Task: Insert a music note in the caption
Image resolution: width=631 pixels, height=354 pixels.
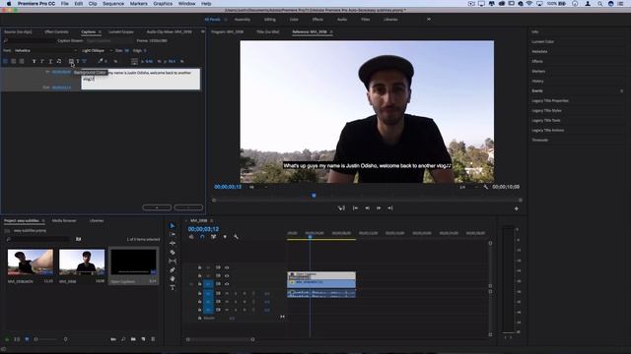Action: point(59,61)
